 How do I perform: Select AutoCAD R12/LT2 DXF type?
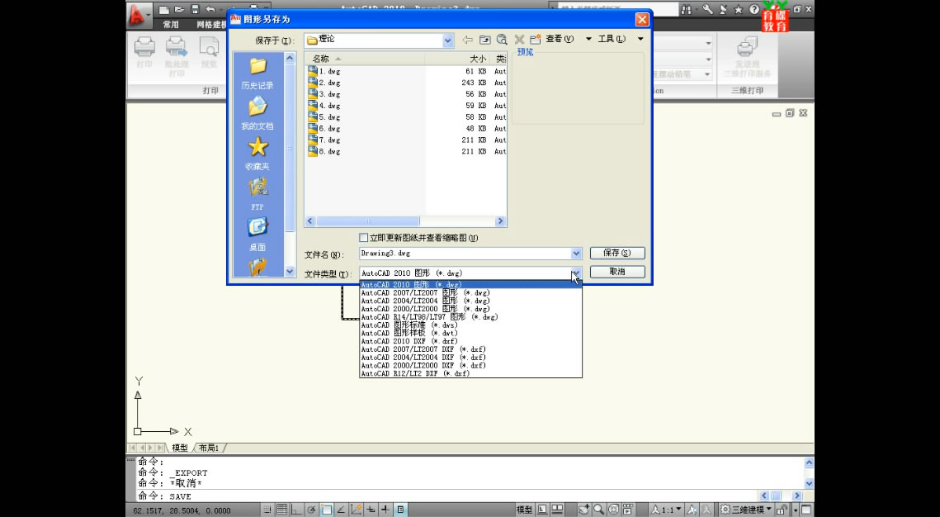(470, 373)
